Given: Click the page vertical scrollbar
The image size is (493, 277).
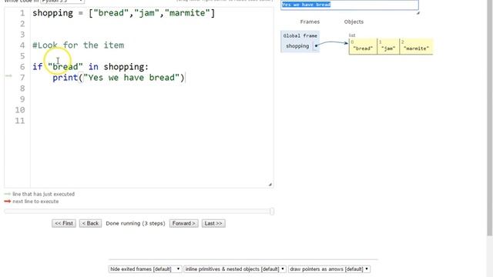Looking at the screenshot, I should pyautogui.click(x=490, y=118).
